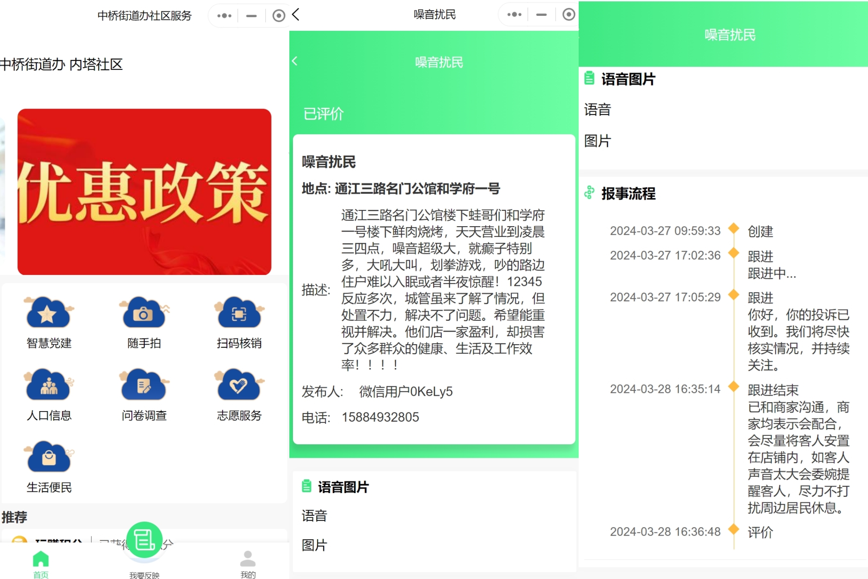Open the mini program options menu (•••)

coord(223,15)
